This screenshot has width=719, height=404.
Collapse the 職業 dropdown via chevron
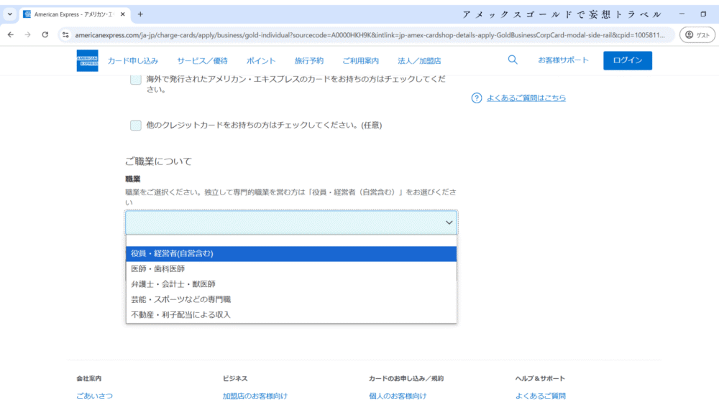coord(449,222)
